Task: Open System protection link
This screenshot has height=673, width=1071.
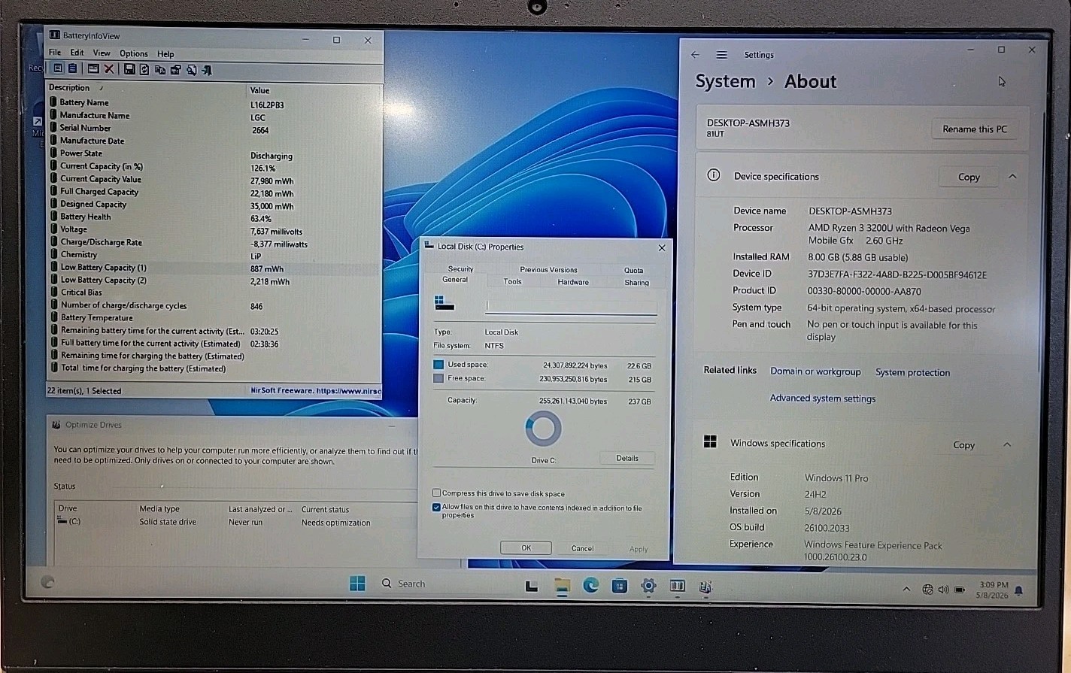Action: (x=912, y=372)
